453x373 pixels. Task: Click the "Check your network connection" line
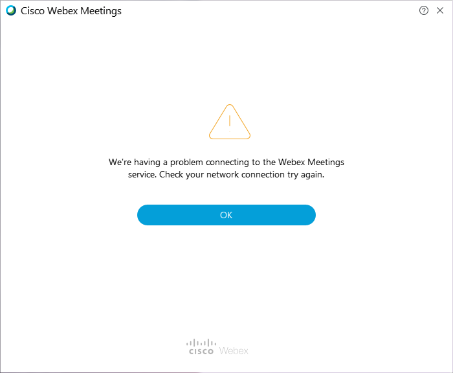(x=226, y=174)
